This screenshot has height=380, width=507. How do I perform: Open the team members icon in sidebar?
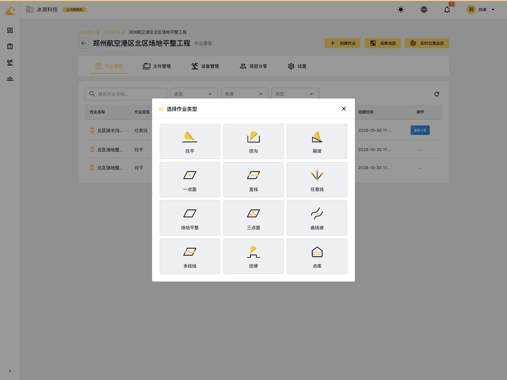pos(10,79)
